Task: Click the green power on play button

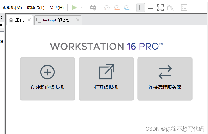Action: (74, 7)
